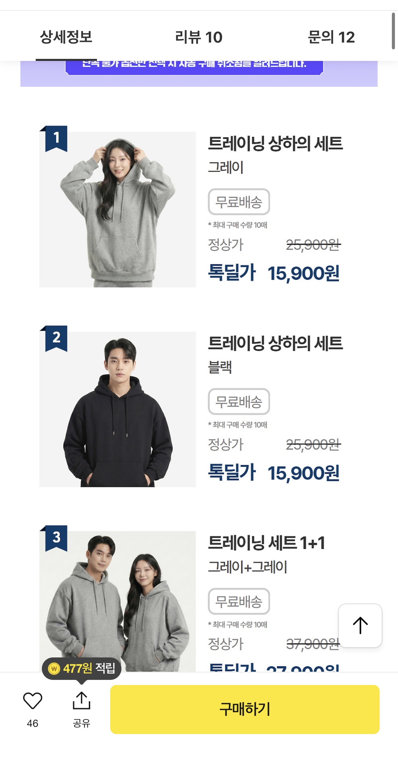Tap 무료배송 tag on black set
The width and height of the screenshot is (398, 780).
(x=239, y=402)
